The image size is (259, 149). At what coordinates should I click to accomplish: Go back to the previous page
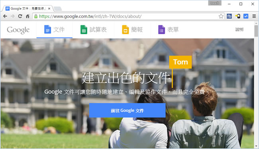coord(5,16)
